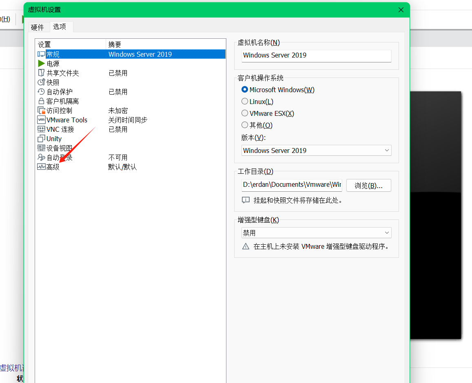Screen dimensions: 472x383
Task: Click the 访问控制 access control icon
Action: tap(41, 111)
